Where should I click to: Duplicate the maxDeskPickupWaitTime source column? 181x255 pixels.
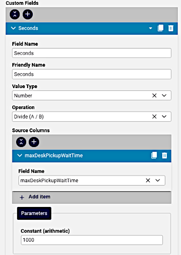click(154, 155)
